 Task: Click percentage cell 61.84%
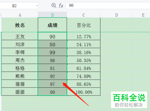tap(84, 68)
